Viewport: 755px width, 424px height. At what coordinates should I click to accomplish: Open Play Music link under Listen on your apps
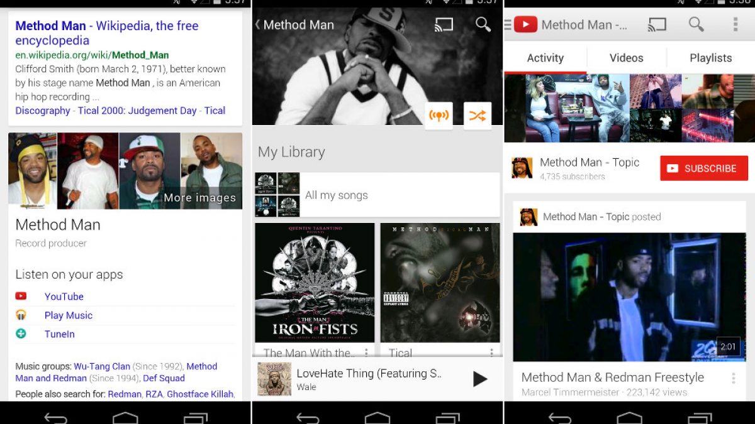tap(68, 315)
